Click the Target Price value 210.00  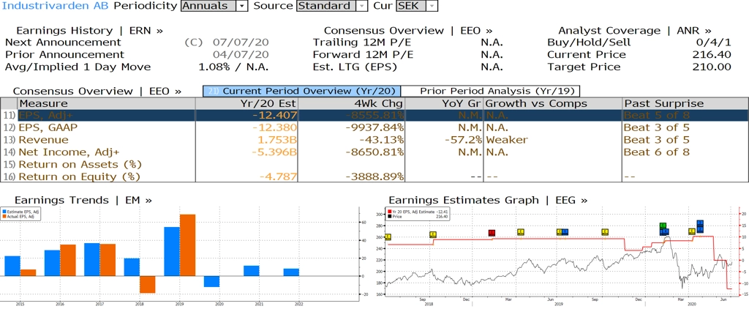click(712, 67)
